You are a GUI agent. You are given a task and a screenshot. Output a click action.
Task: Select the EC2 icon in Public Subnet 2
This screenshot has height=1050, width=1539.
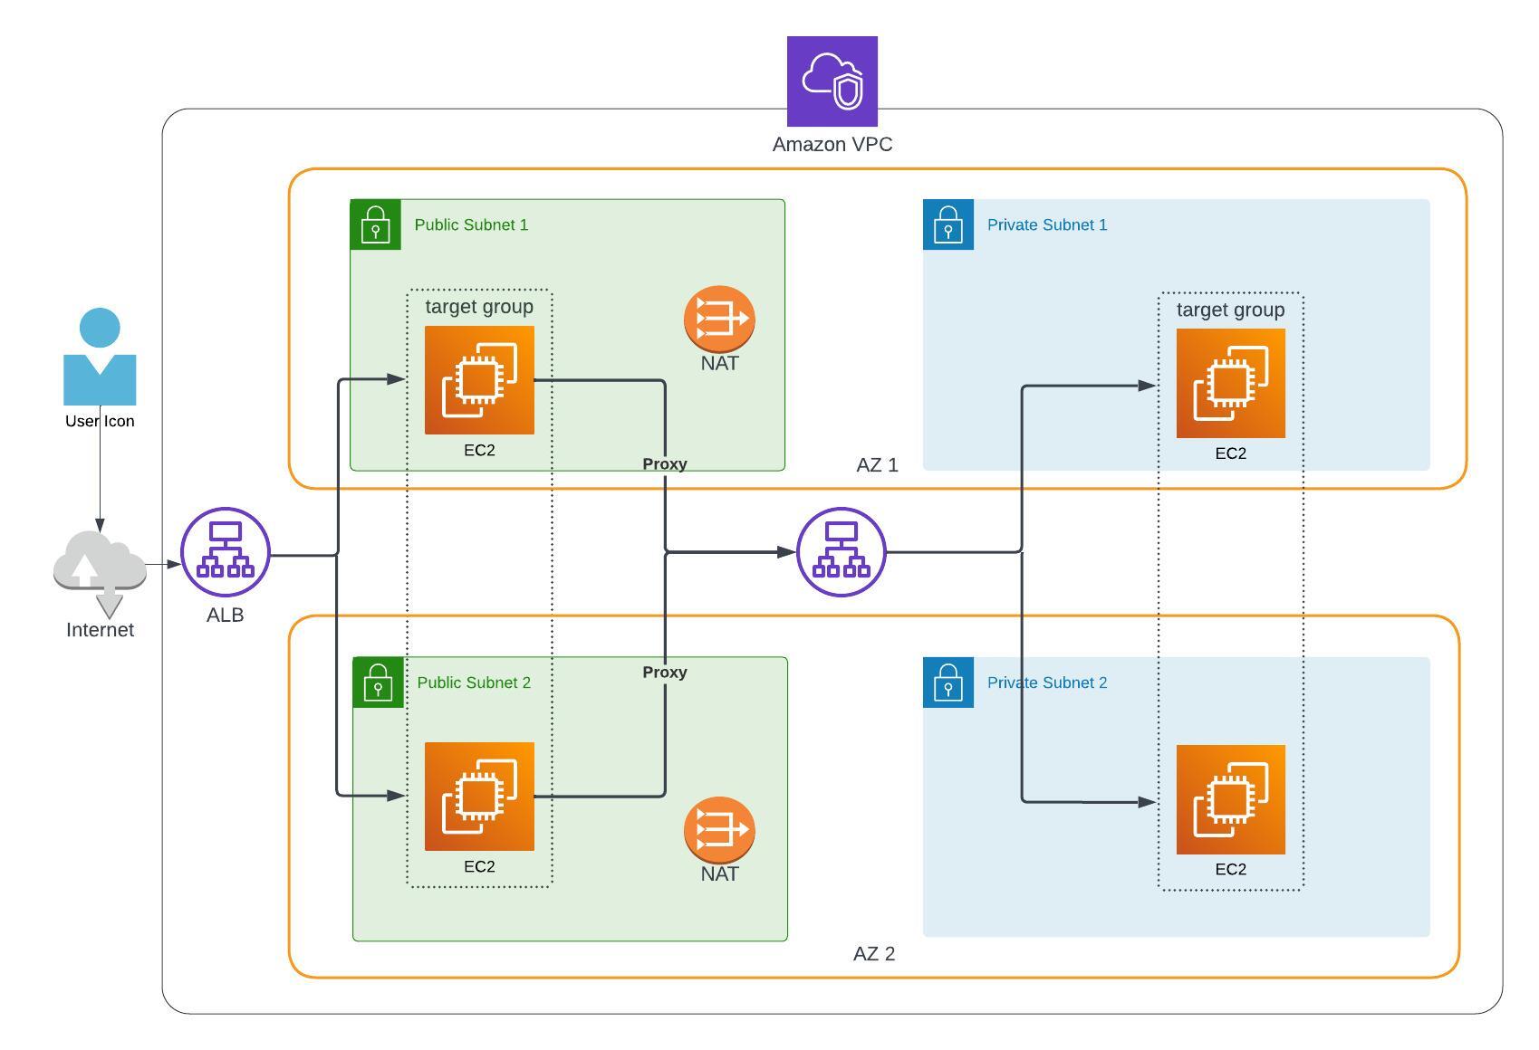tap(478, 797)
